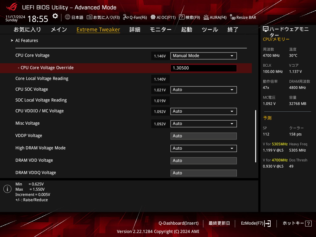Click 0.930 V @L5 value
316x237 pixels.
(x=273, y=166)
